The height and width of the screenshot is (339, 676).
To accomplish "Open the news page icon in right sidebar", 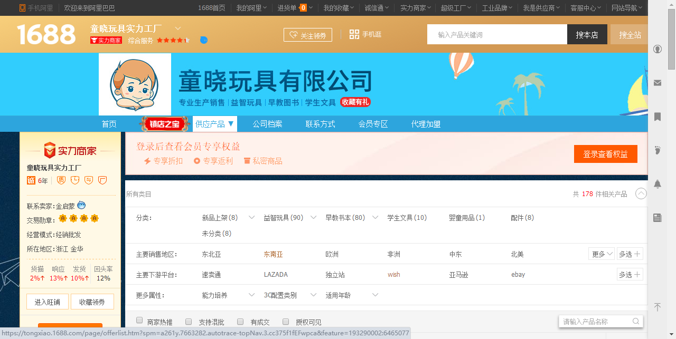I will click(x=658, y=218).
